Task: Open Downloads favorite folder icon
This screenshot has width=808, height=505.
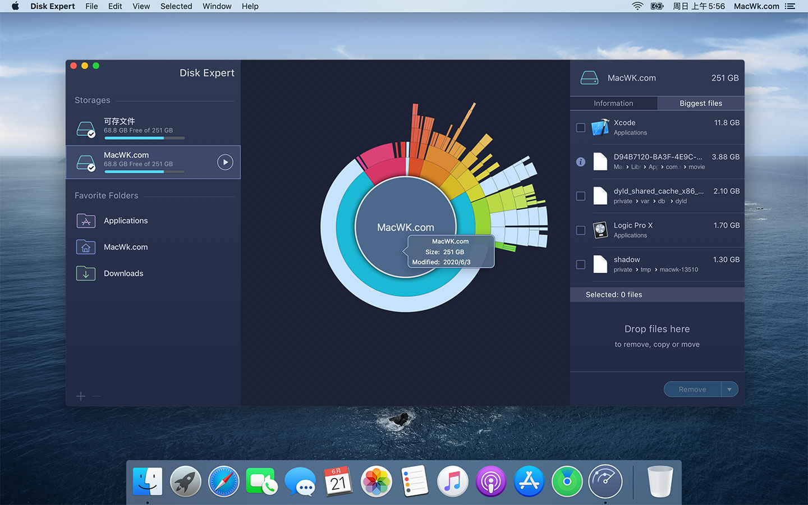Action: click(x=86, y=273)
